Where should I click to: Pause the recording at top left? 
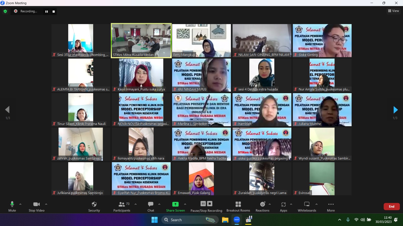click(x=47, y=12)
